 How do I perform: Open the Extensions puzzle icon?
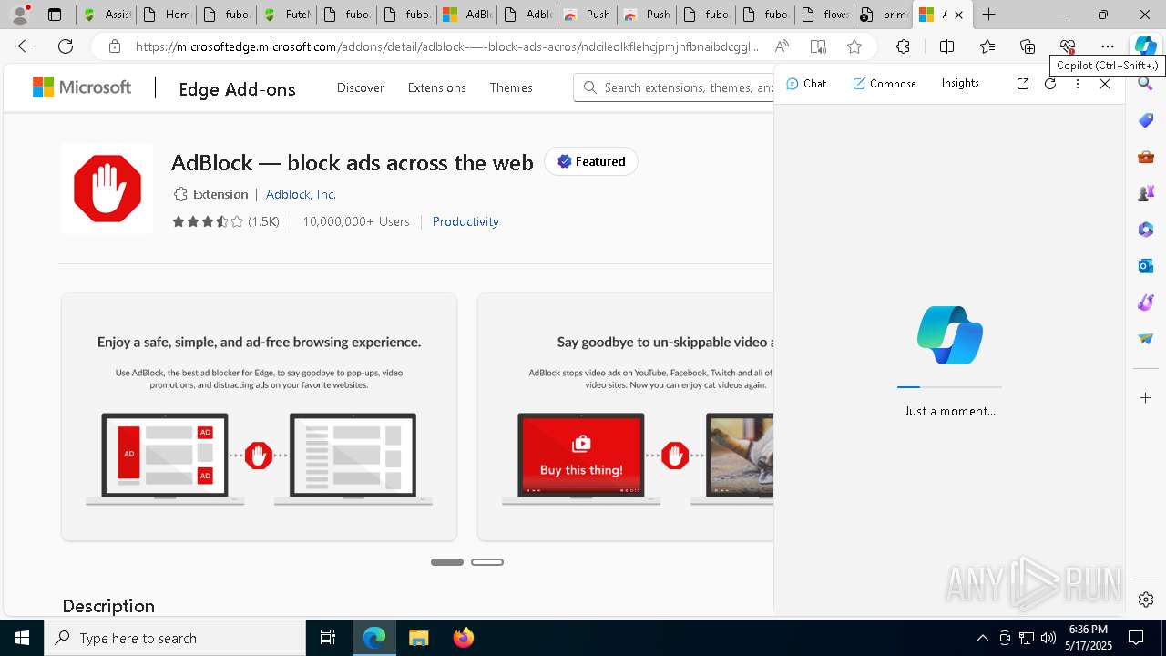903,46
